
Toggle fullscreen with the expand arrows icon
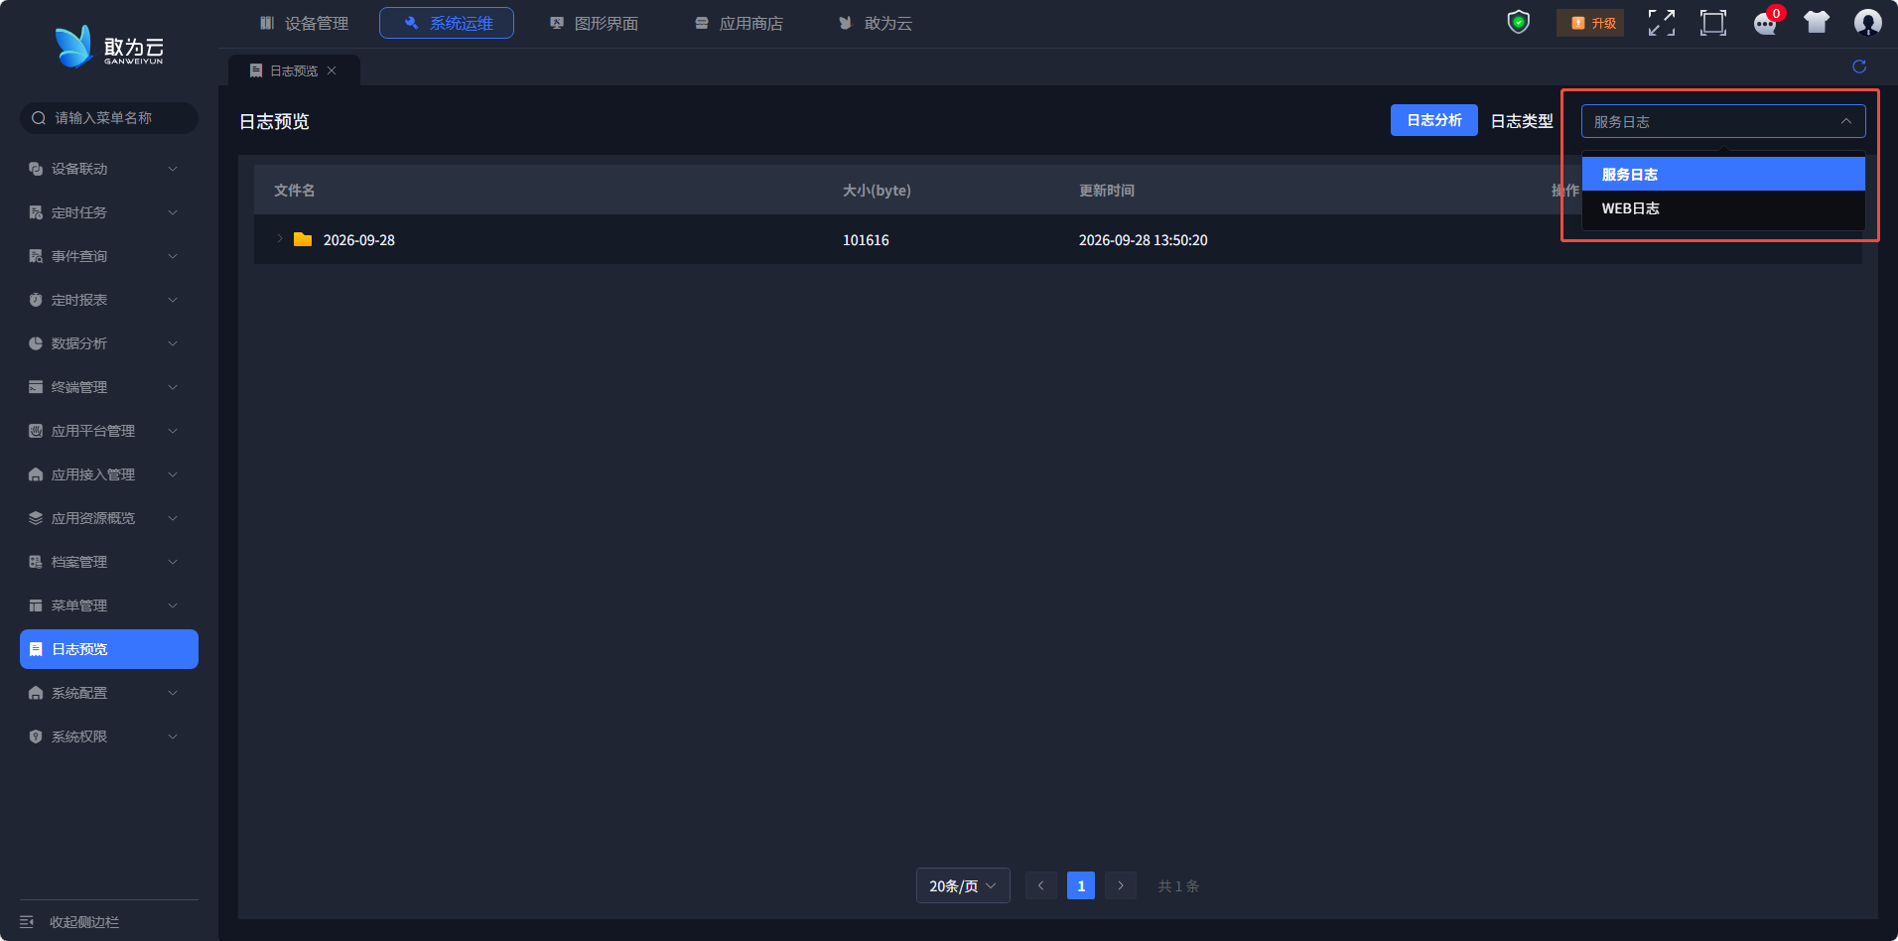tap(1662, 23)
